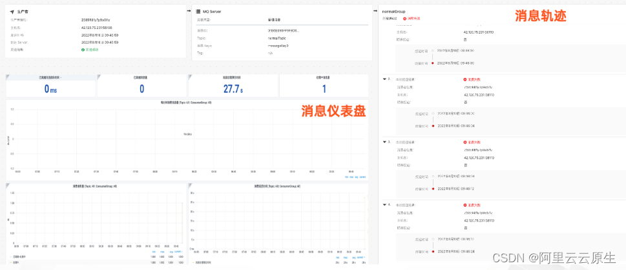The width and height of the screenshot is (626, 270).
Task: Click the normalGroup heading in trace panel
Action: pyautogui.click(x=393, y=12)
